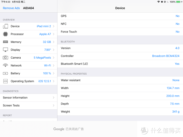183x137 pixels.
Task: Select the Network menu entry
Action: (x=28, y=65)
